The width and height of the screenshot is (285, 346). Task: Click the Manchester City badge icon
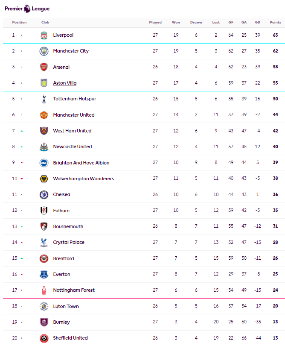44,51
